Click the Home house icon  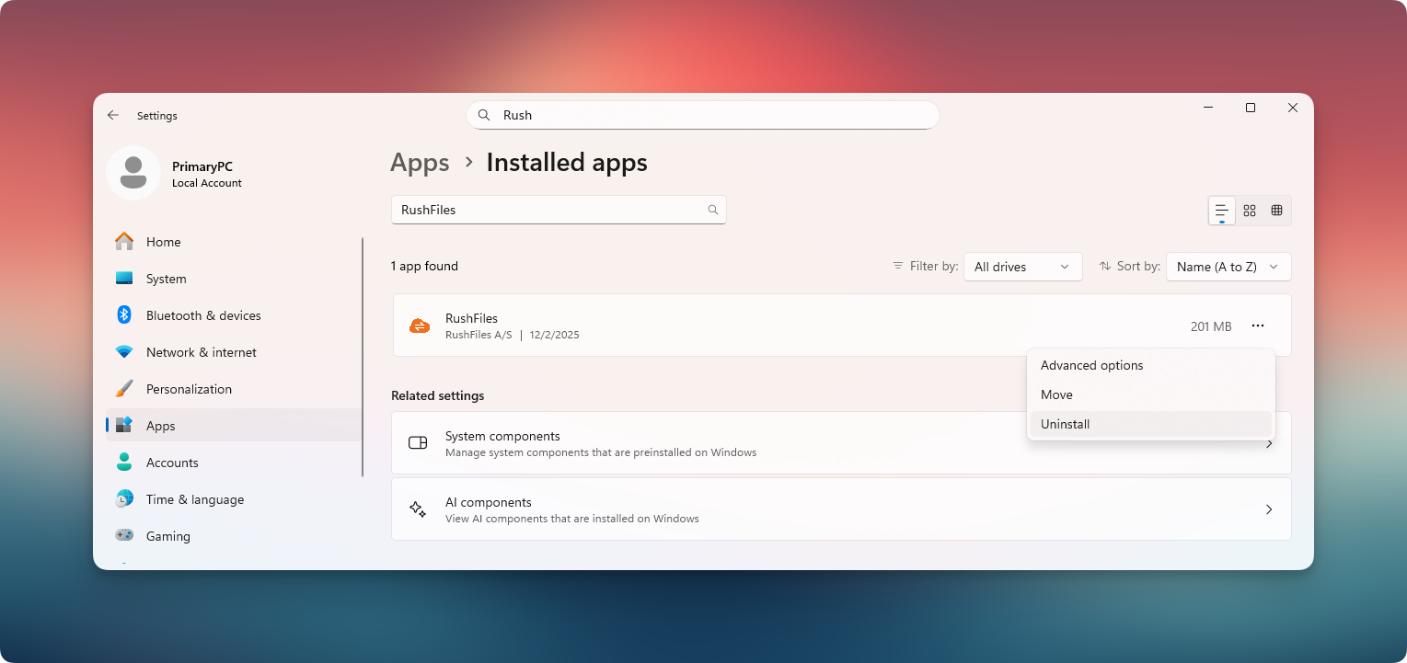pos(124,241)
